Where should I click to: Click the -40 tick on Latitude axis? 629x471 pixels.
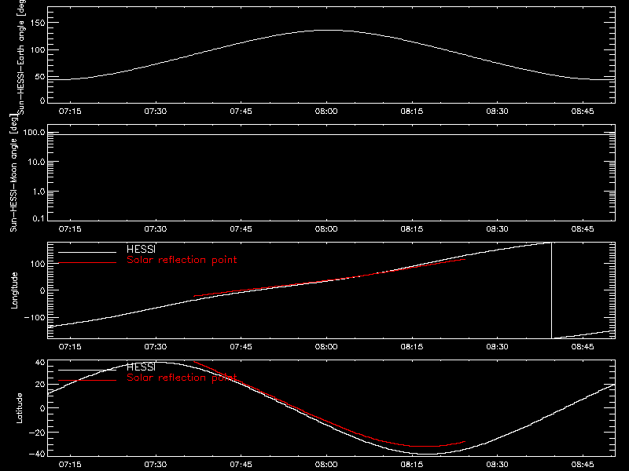(x=37, y=454)
